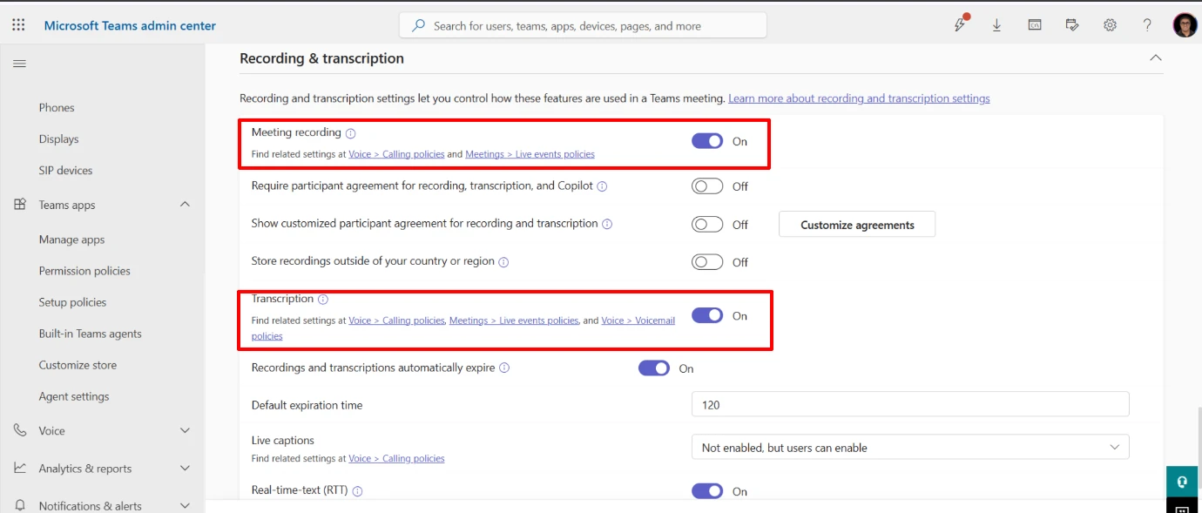
Task: Open Voice > Calling policies link under Live captions
Action: coord(396,459)
